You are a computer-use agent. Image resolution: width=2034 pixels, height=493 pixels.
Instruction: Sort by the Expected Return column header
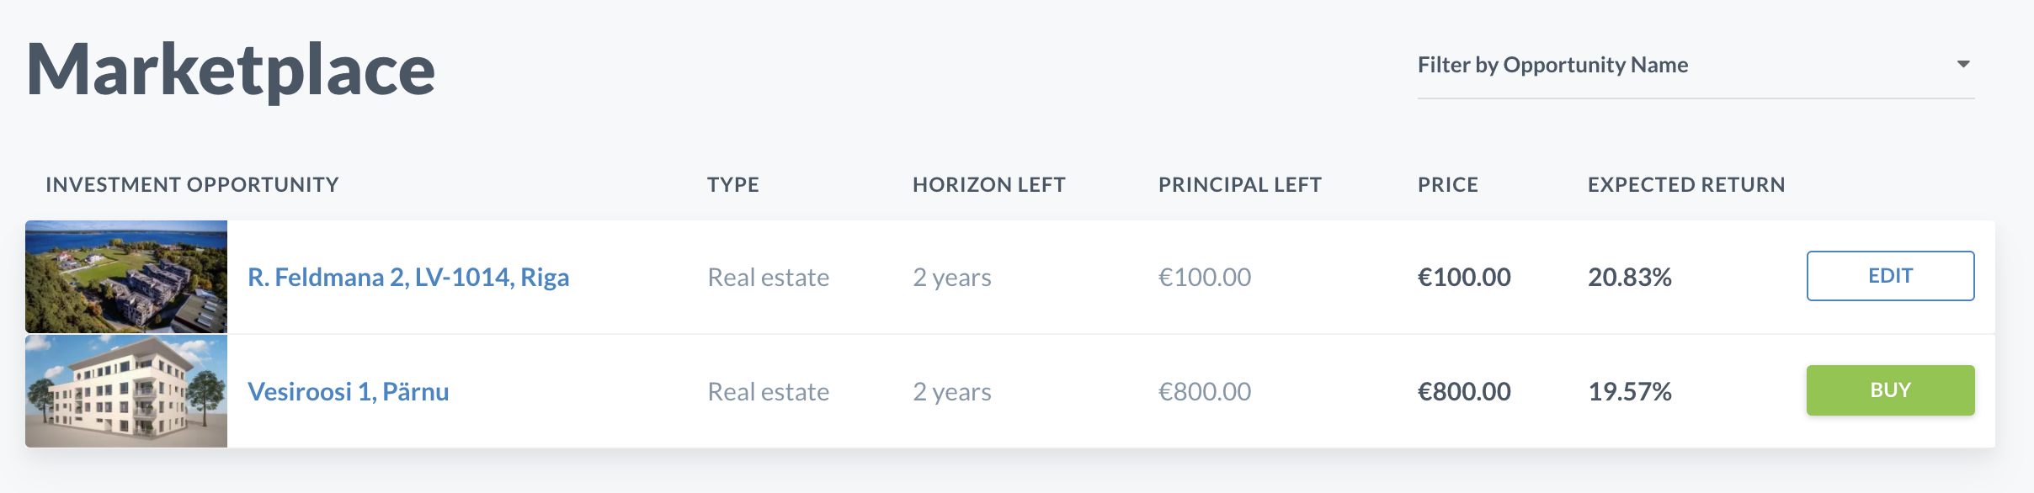pyautogui.click(x=1686, y=184)
